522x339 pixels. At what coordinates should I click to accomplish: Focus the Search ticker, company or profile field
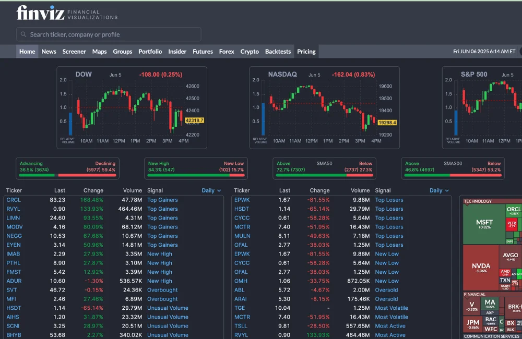[112, 34]
